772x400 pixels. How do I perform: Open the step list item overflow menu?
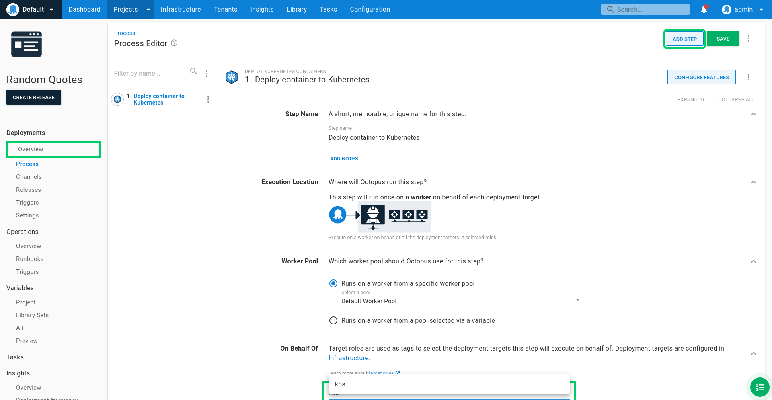coord(208,99)
